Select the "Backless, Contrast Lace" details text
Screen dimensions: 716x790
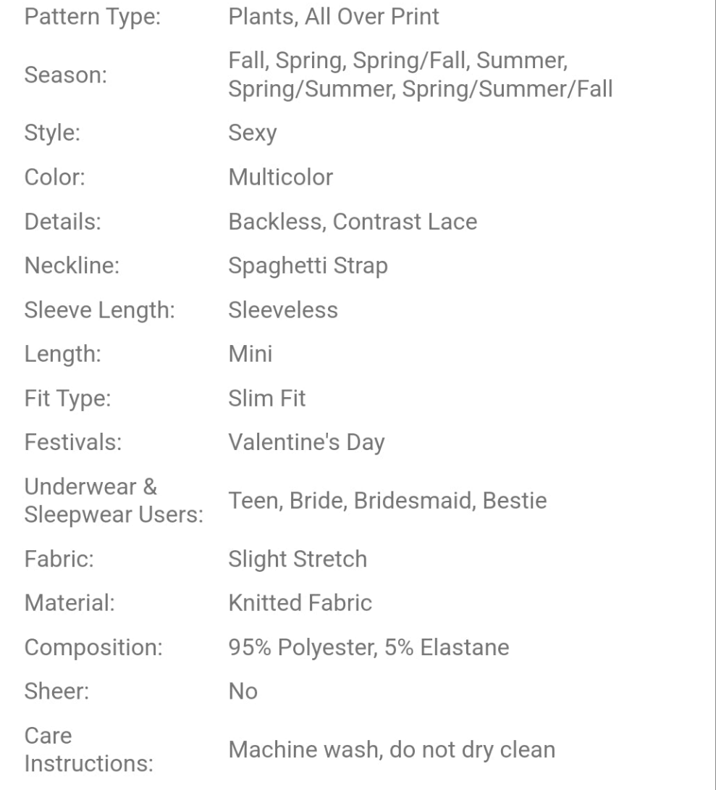click(x=353, y=222)
